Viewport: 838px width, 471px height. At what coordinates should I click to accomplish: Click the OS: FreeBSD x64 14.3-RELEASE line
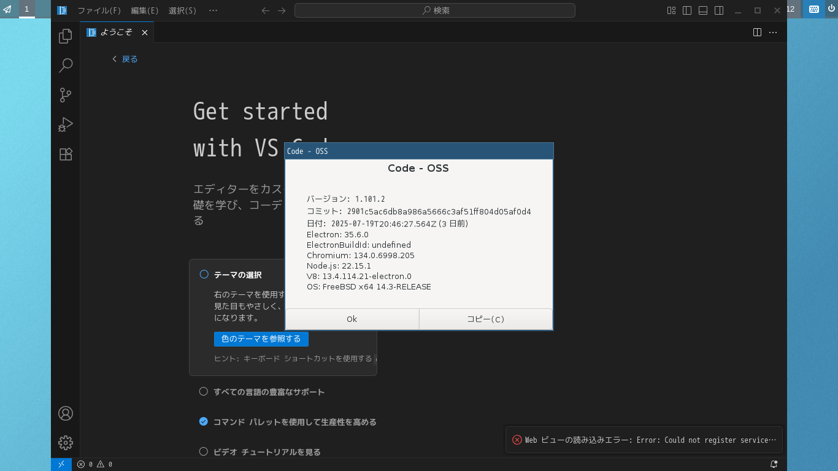[369, 286]
